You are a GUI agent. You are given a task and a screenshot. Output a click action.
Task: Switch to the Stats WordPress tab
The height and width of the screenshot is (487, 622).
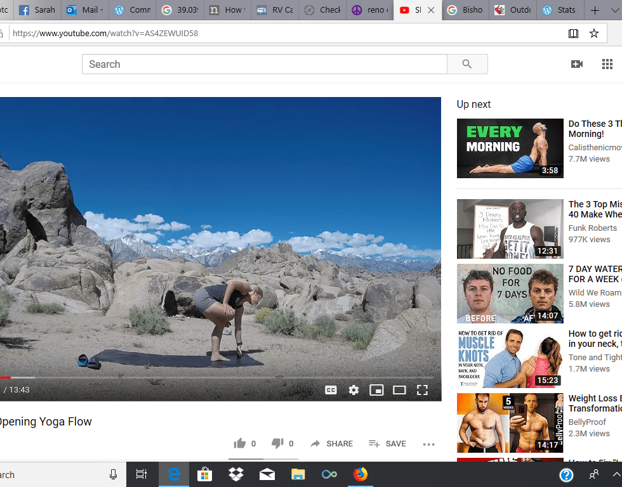pos(561,10)
